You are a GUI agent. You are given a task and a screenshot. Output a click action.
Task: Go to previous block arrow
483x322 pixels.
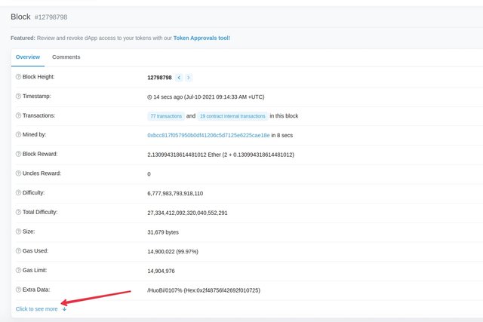(x=179, y=78)
